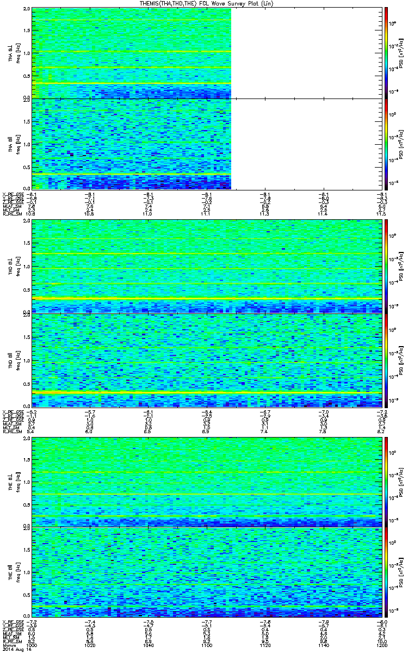Click the color scale of THE parallel panel
Screen dimensions: 408x653
click(x=386, y=571)
